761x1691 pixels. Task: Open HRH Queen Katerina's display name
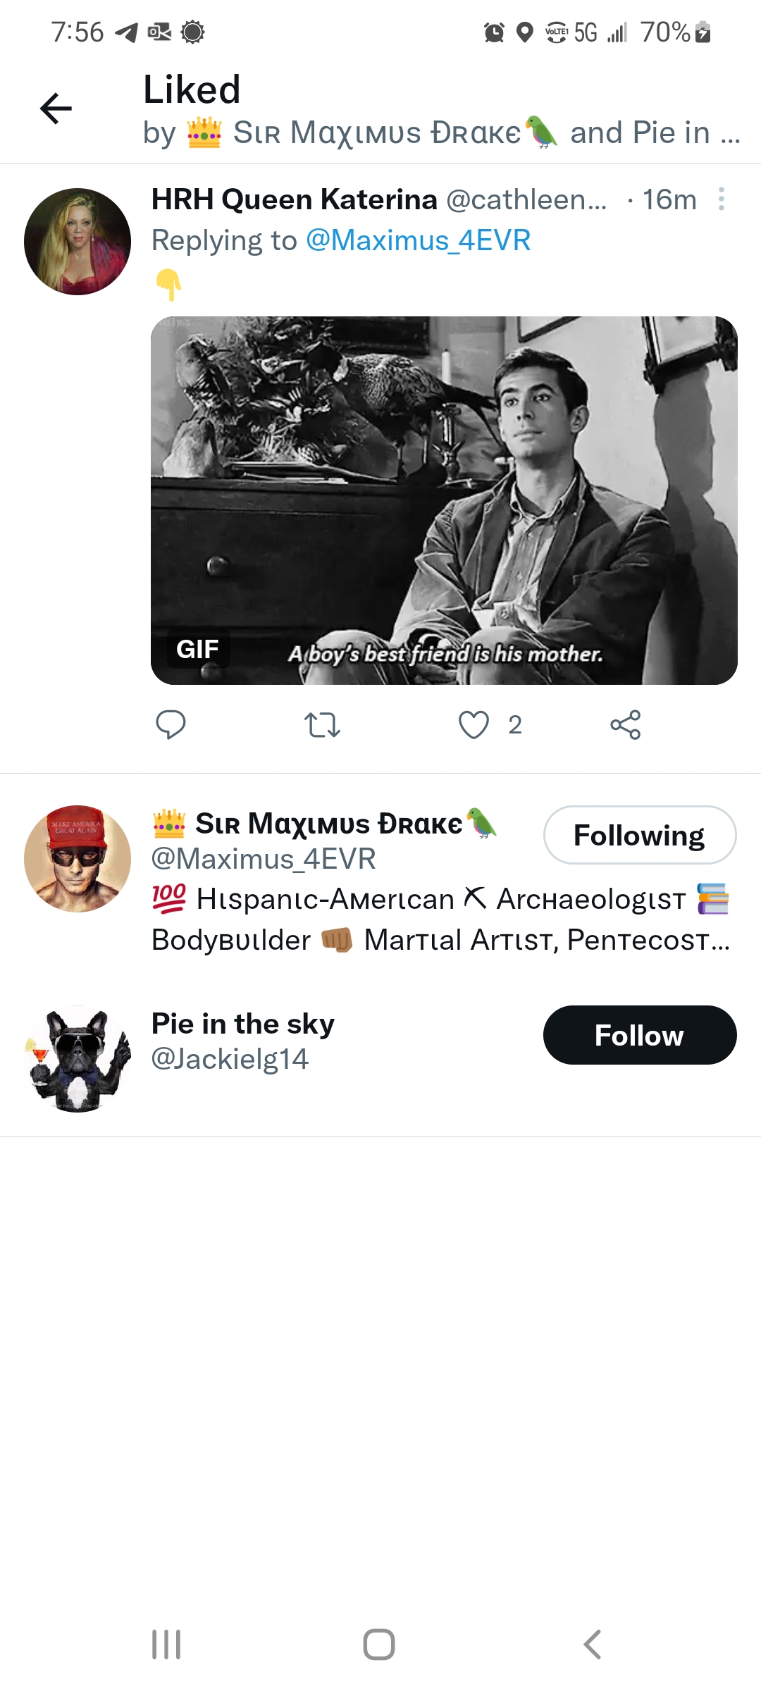click(x=294, y=199)
